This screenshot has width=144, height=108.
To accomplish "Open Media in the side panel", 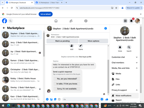I will click(125, 74).
